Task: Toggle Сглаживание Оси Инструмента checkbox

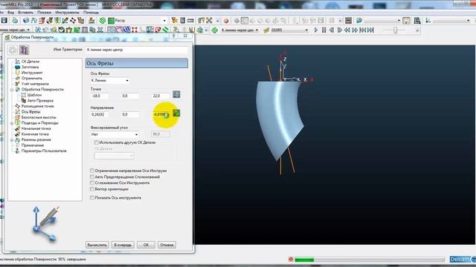Action: [92, 183]
